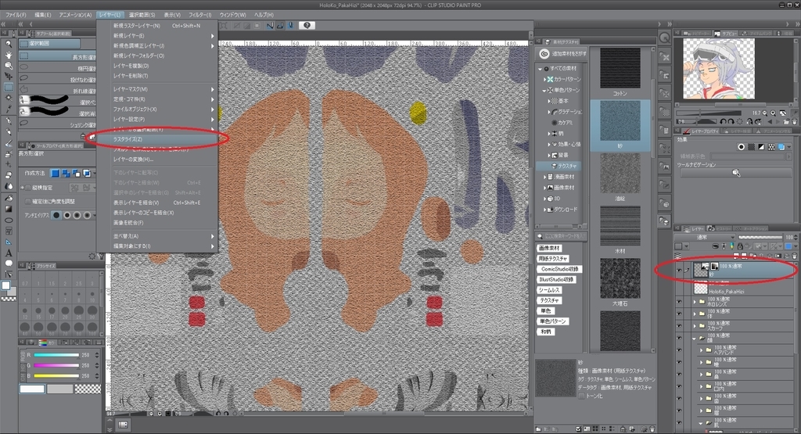Click the border effect circle icon in Layer Property
The image size is (801, 434).
point(741,146)
